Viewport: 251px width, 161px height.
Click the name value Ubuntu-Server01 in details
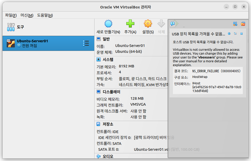coord(130,46)
